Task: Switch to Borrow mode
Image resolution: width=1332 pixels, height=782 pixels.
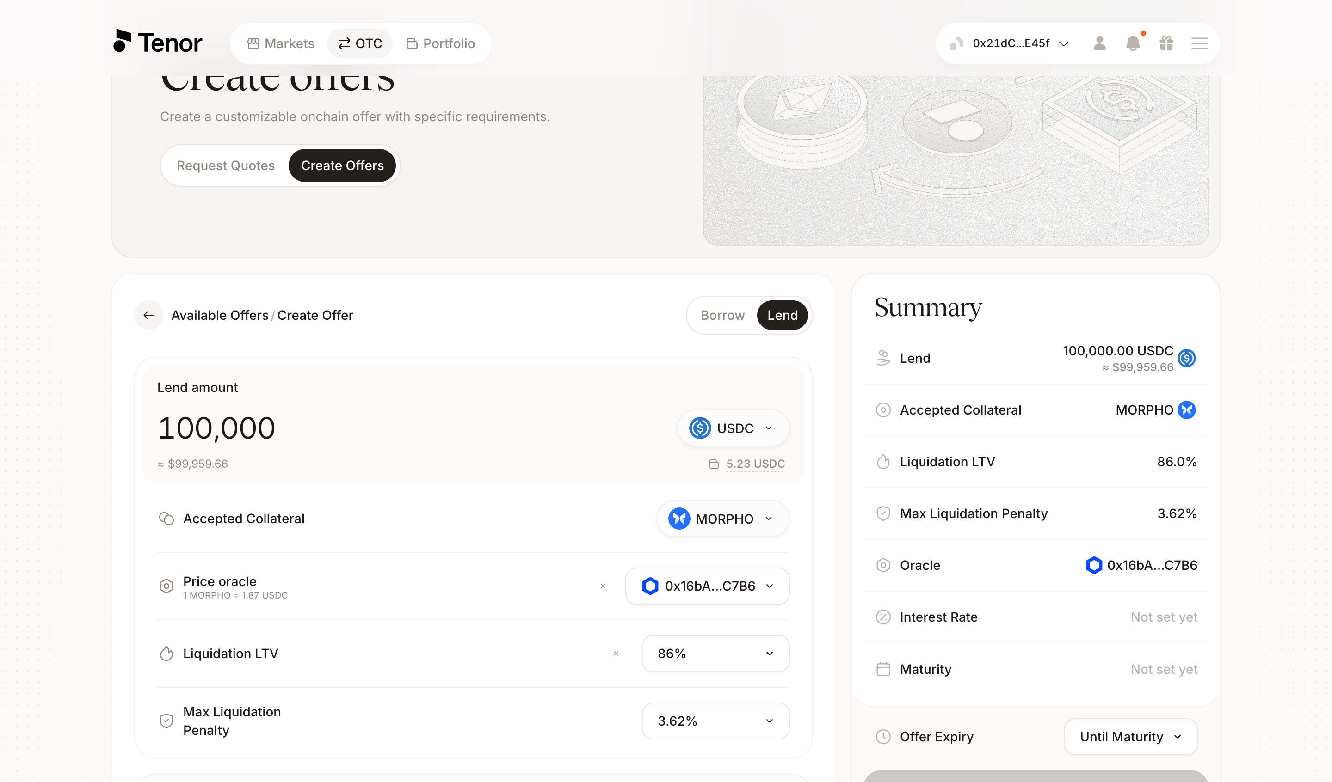Action: [722, 315]
